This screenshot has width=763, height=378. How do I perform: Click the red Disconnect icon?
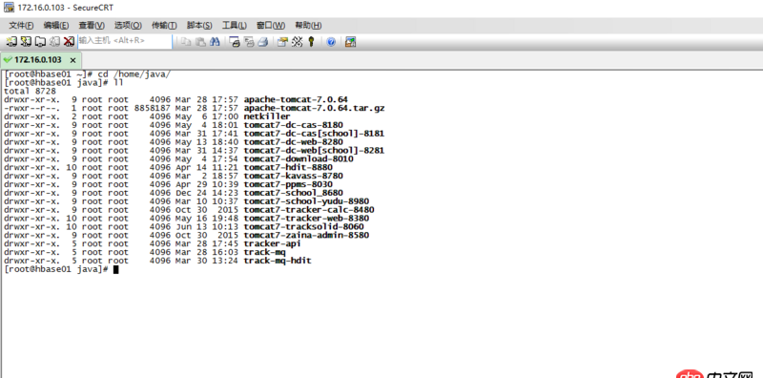point(69,41)
